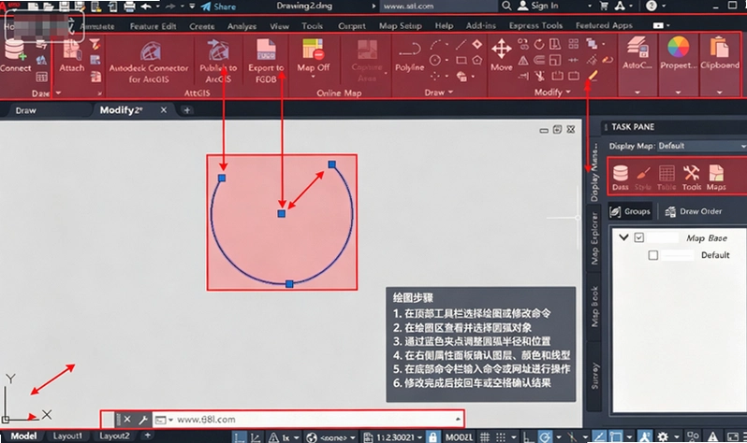Toggle the snap mode dots in status bar

pyautogui.click(x=501, y=436)
